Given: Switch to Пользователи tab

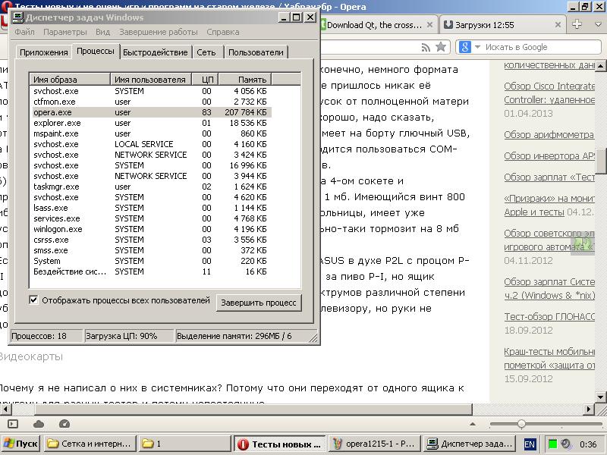Looking at the screenshot, I should click(256, 52).
